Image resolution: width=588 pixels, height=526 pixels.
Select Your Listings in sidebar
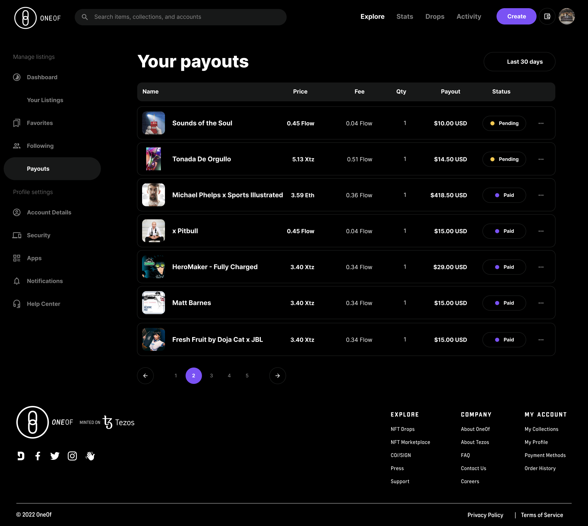[x=45, y=100]
